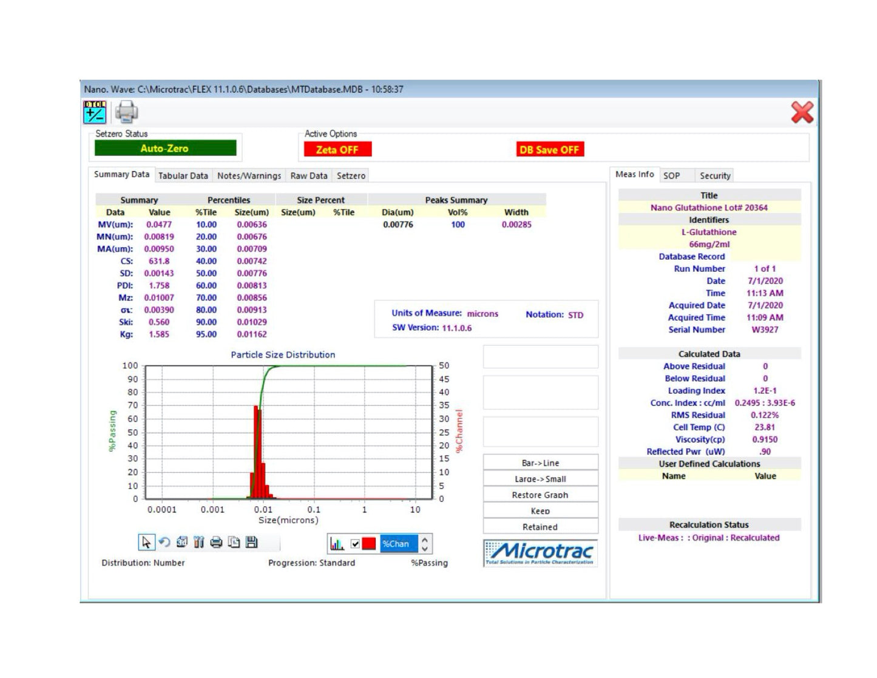Click the Restore Graph button

pyautogui.click(x=540, y=495)
